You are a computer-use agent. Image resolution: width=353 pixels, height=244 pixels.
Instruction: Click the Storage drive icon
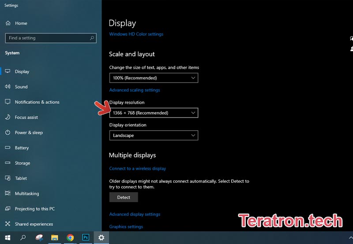tap(8, 163)
